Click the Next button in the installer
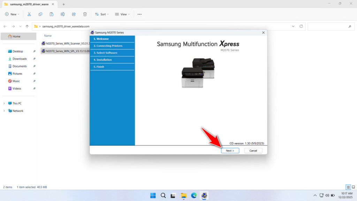The image size is (357, 201). point(230,150)
